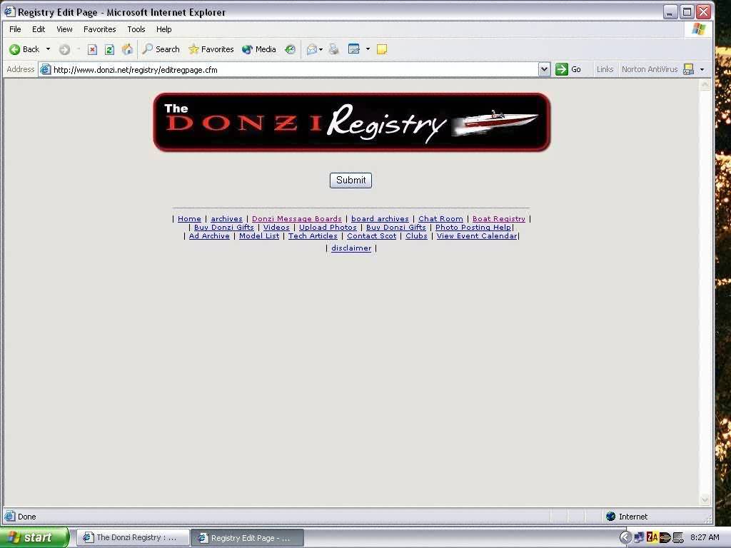
Task: Stop loading the page with the red X icon
Action: click(92, 49)
